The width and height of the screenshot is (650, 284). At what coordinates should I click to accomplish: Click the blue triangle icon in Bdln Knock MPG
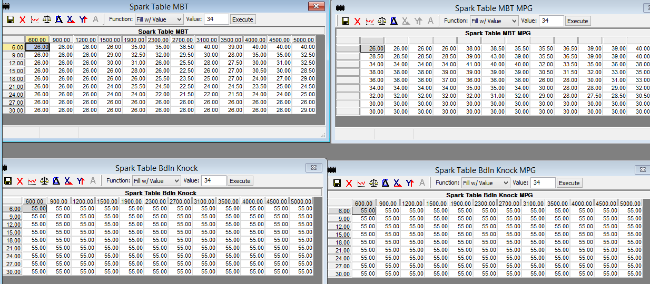[x=385, y=183]
